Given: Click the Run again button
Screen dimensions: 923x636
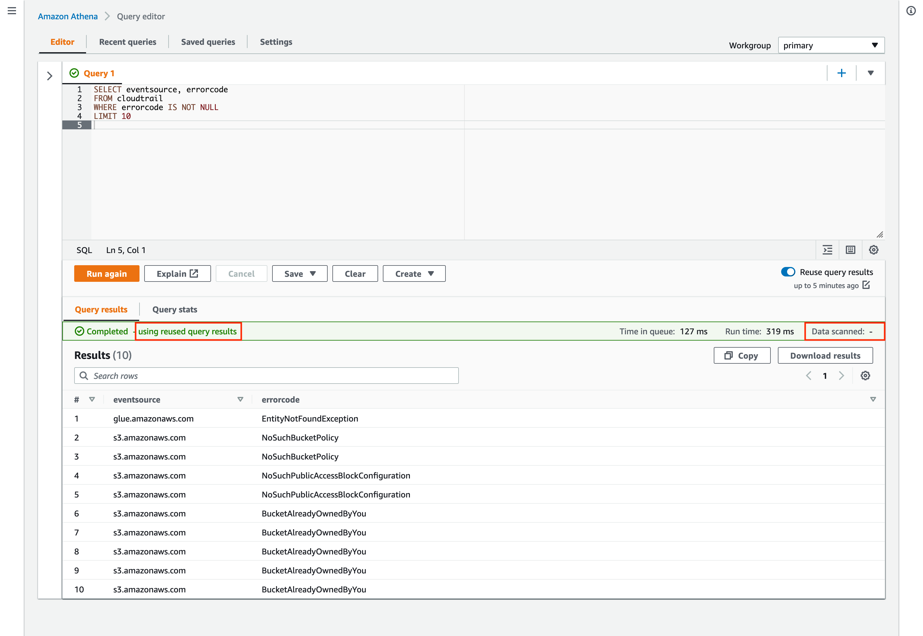Looking at the screenshot, I should pos(107,274).
